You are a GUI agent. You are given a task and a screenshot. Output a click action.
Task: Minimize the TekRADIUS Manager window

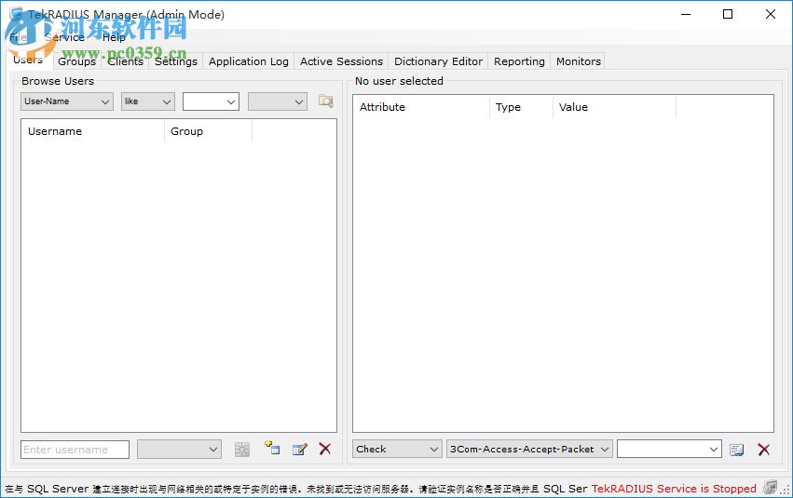(686, 14)
